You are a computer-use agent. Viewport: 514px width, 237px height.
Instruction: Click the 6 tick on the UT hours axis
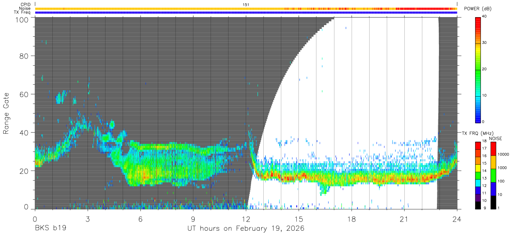pyautogui.click(x=141, y=219)
